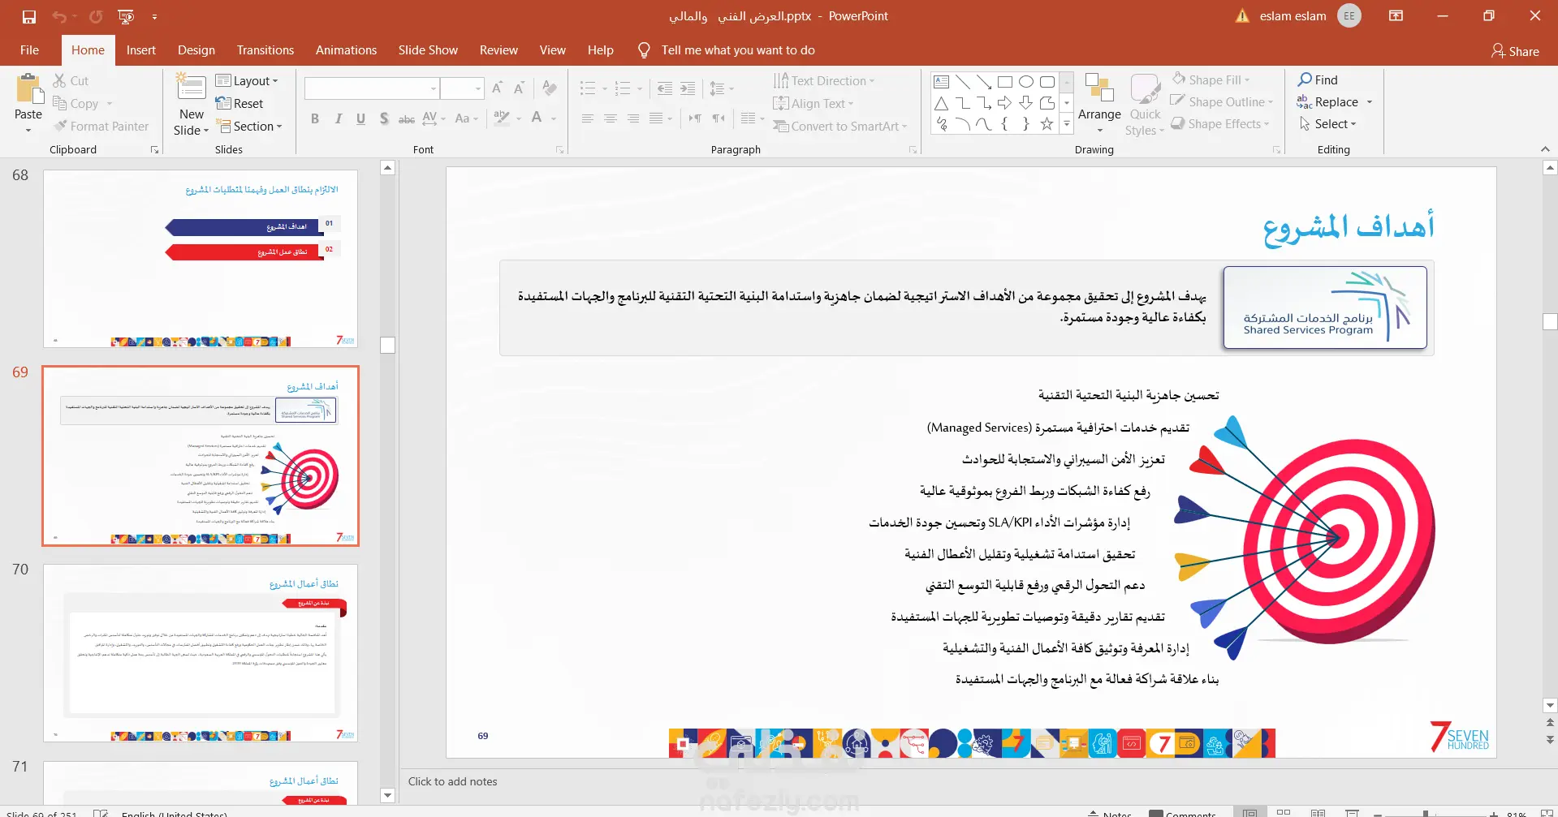Toggle Underline formatting

tap(360, 118)
